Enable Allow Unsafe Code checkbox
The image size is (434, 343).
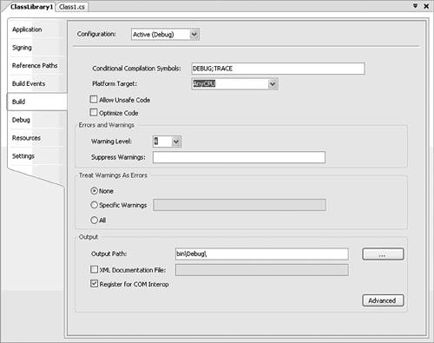point(94,100)
